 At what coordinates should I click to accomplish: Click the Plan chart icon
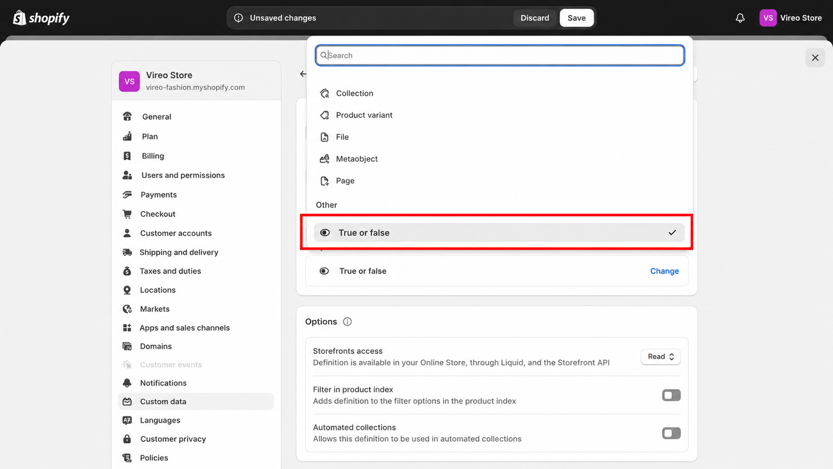coord(127,136)
